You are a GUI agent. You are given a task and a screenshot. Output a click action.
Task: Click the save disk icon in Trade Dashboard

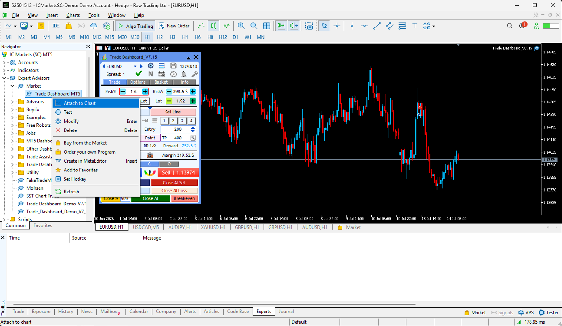click(173, 66)
